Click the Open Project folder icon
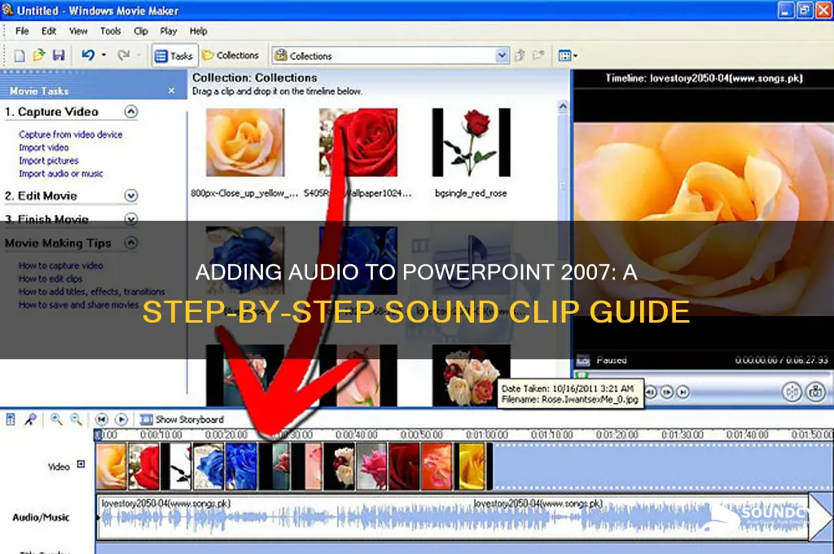This screenshot has width=834, height=554. [x=39, y=55]
